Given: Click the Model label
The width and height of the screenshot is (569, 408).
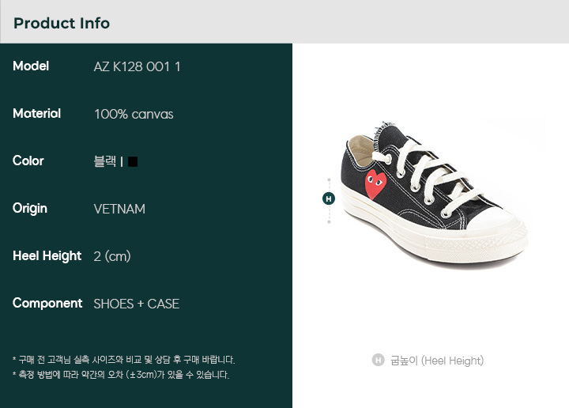Looking at the screenshot, I should (x=31, y=66).
